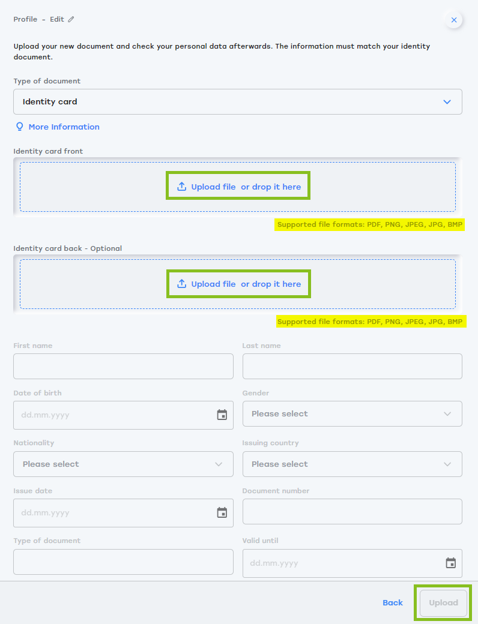Click upload icon in Identity card back area
Image resolution: width=478 pixels, height=624 pixels.
click(182, 284)
